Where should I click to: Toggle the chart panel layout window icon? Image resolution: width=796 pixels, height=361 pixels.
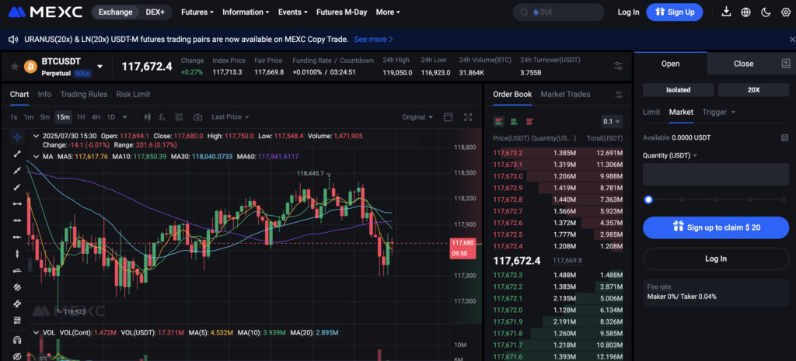pos(448,117)
